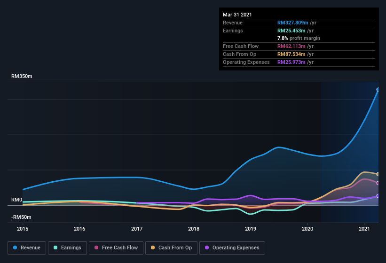Click the Revenue label in the tooltip
386x263 pixels.
point(233,23)
